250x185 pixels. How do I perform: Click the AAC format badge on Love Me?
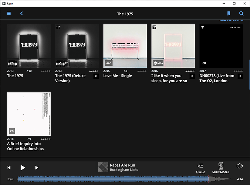pos(109,63)
